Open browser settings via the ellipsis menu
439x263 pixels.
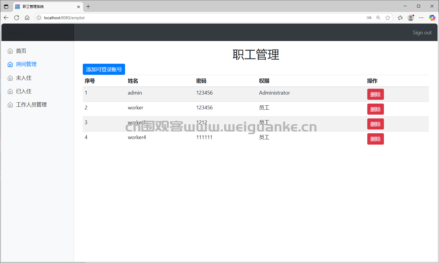click(421, 17)
